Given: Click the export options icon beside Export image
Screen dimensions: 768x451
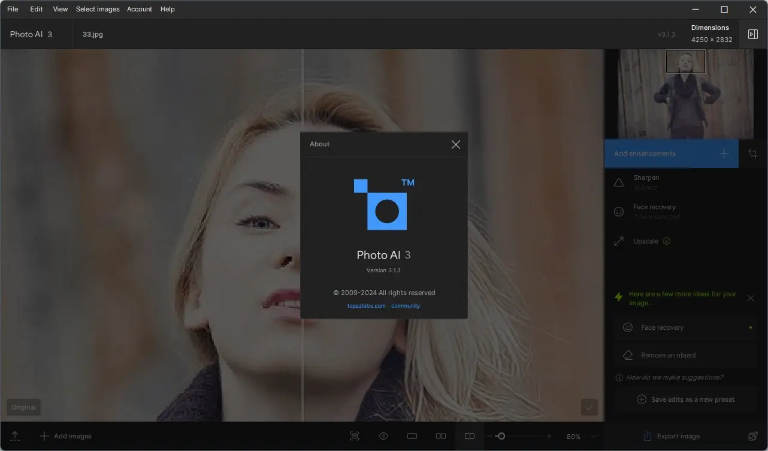Looking at the screenshot, I should tap(753, 436).
